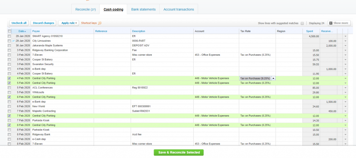Check the SMART Agency 01950210 row checkbox
The image size is (356, 158).
point(9,36)
